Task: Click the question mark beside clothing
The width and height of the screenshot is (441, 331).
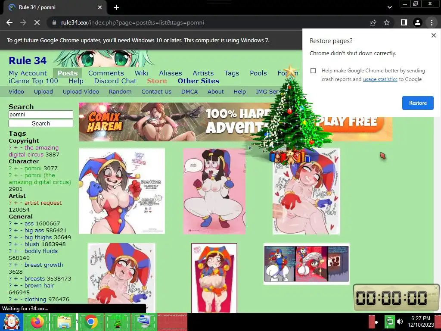Action: (10, 300)
